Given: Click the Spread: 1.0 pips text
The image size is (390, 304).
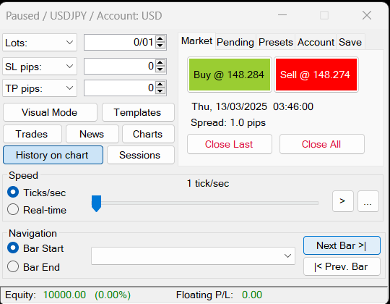Looking at the screenshot, I should (x=228, y=123).
